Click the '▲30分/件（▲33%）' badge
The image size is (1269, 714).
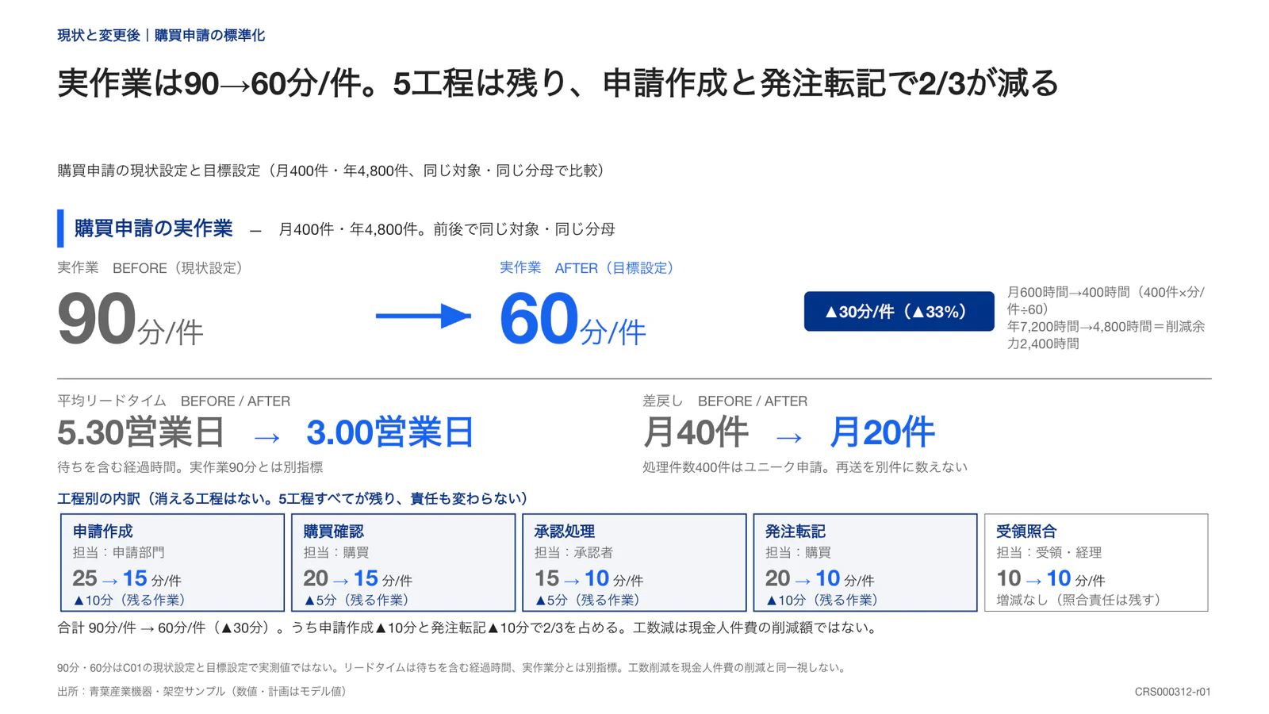coord(899,311)
